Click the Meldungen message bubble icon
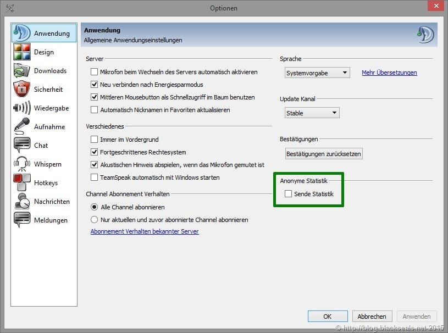Viewport: 448px width, 333px height. click(x=22, y=220)
